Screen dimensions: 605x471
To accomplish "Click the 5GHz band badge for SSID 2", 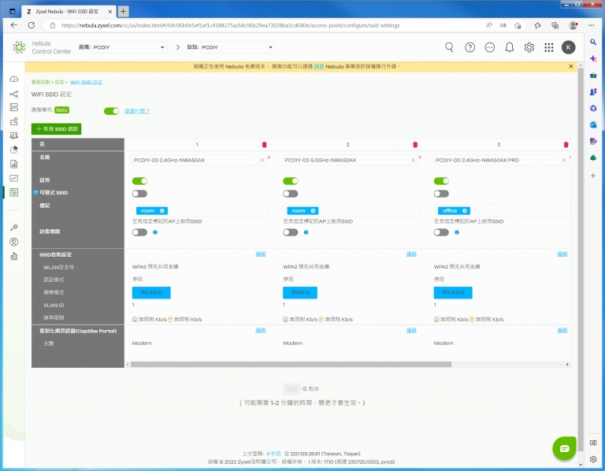I will click(300, 292).
